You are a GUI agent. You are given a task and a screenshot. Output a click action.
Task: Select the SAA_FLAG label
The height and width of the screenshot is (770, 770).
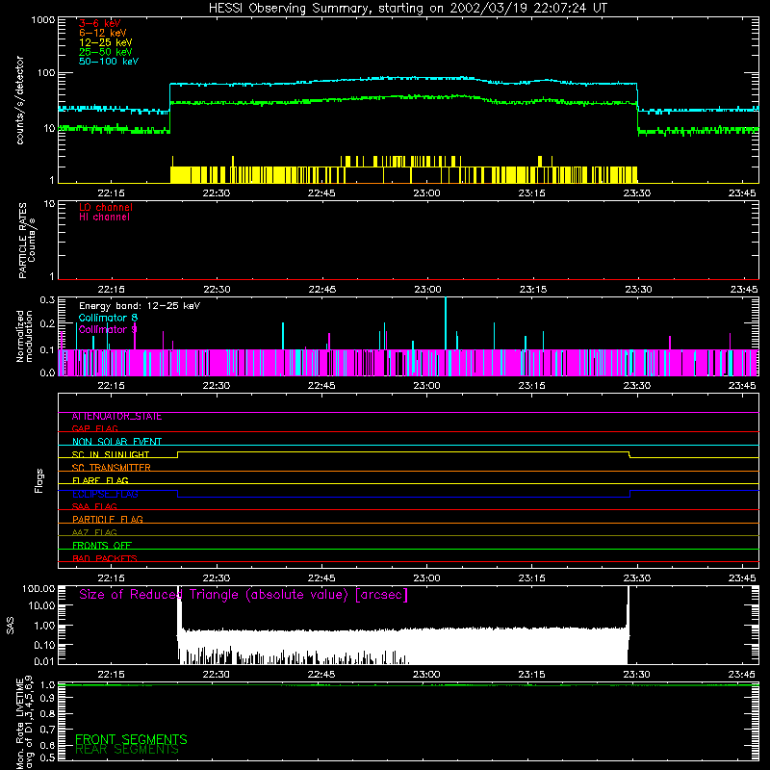tap(94, 506)
